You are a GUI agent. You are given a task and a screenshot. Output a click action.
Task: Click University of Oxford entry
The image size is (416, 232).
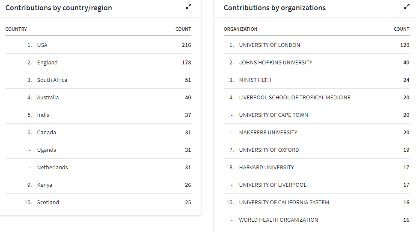pyautogui.click(x=269, y=150)
